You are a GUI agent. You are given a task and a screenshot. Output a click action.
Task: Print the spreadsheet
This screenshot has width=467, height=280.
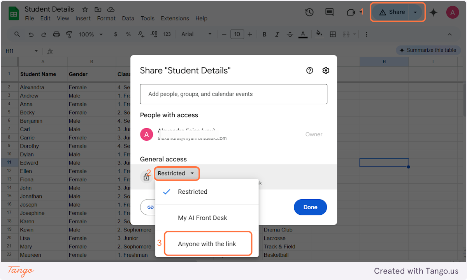[x=56, y=34]
